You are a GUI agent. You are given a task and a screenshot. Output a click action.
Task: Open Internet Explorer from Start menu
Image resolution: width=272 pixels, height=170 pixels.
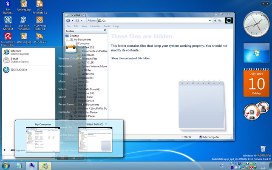click(16, 52)
